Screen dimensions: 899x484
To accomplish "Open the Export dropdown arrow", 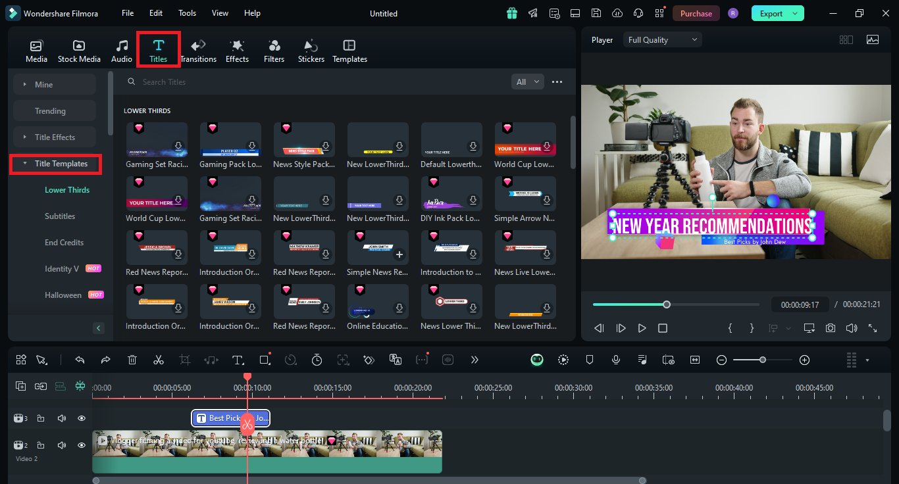I will click(x=796, y=14).
